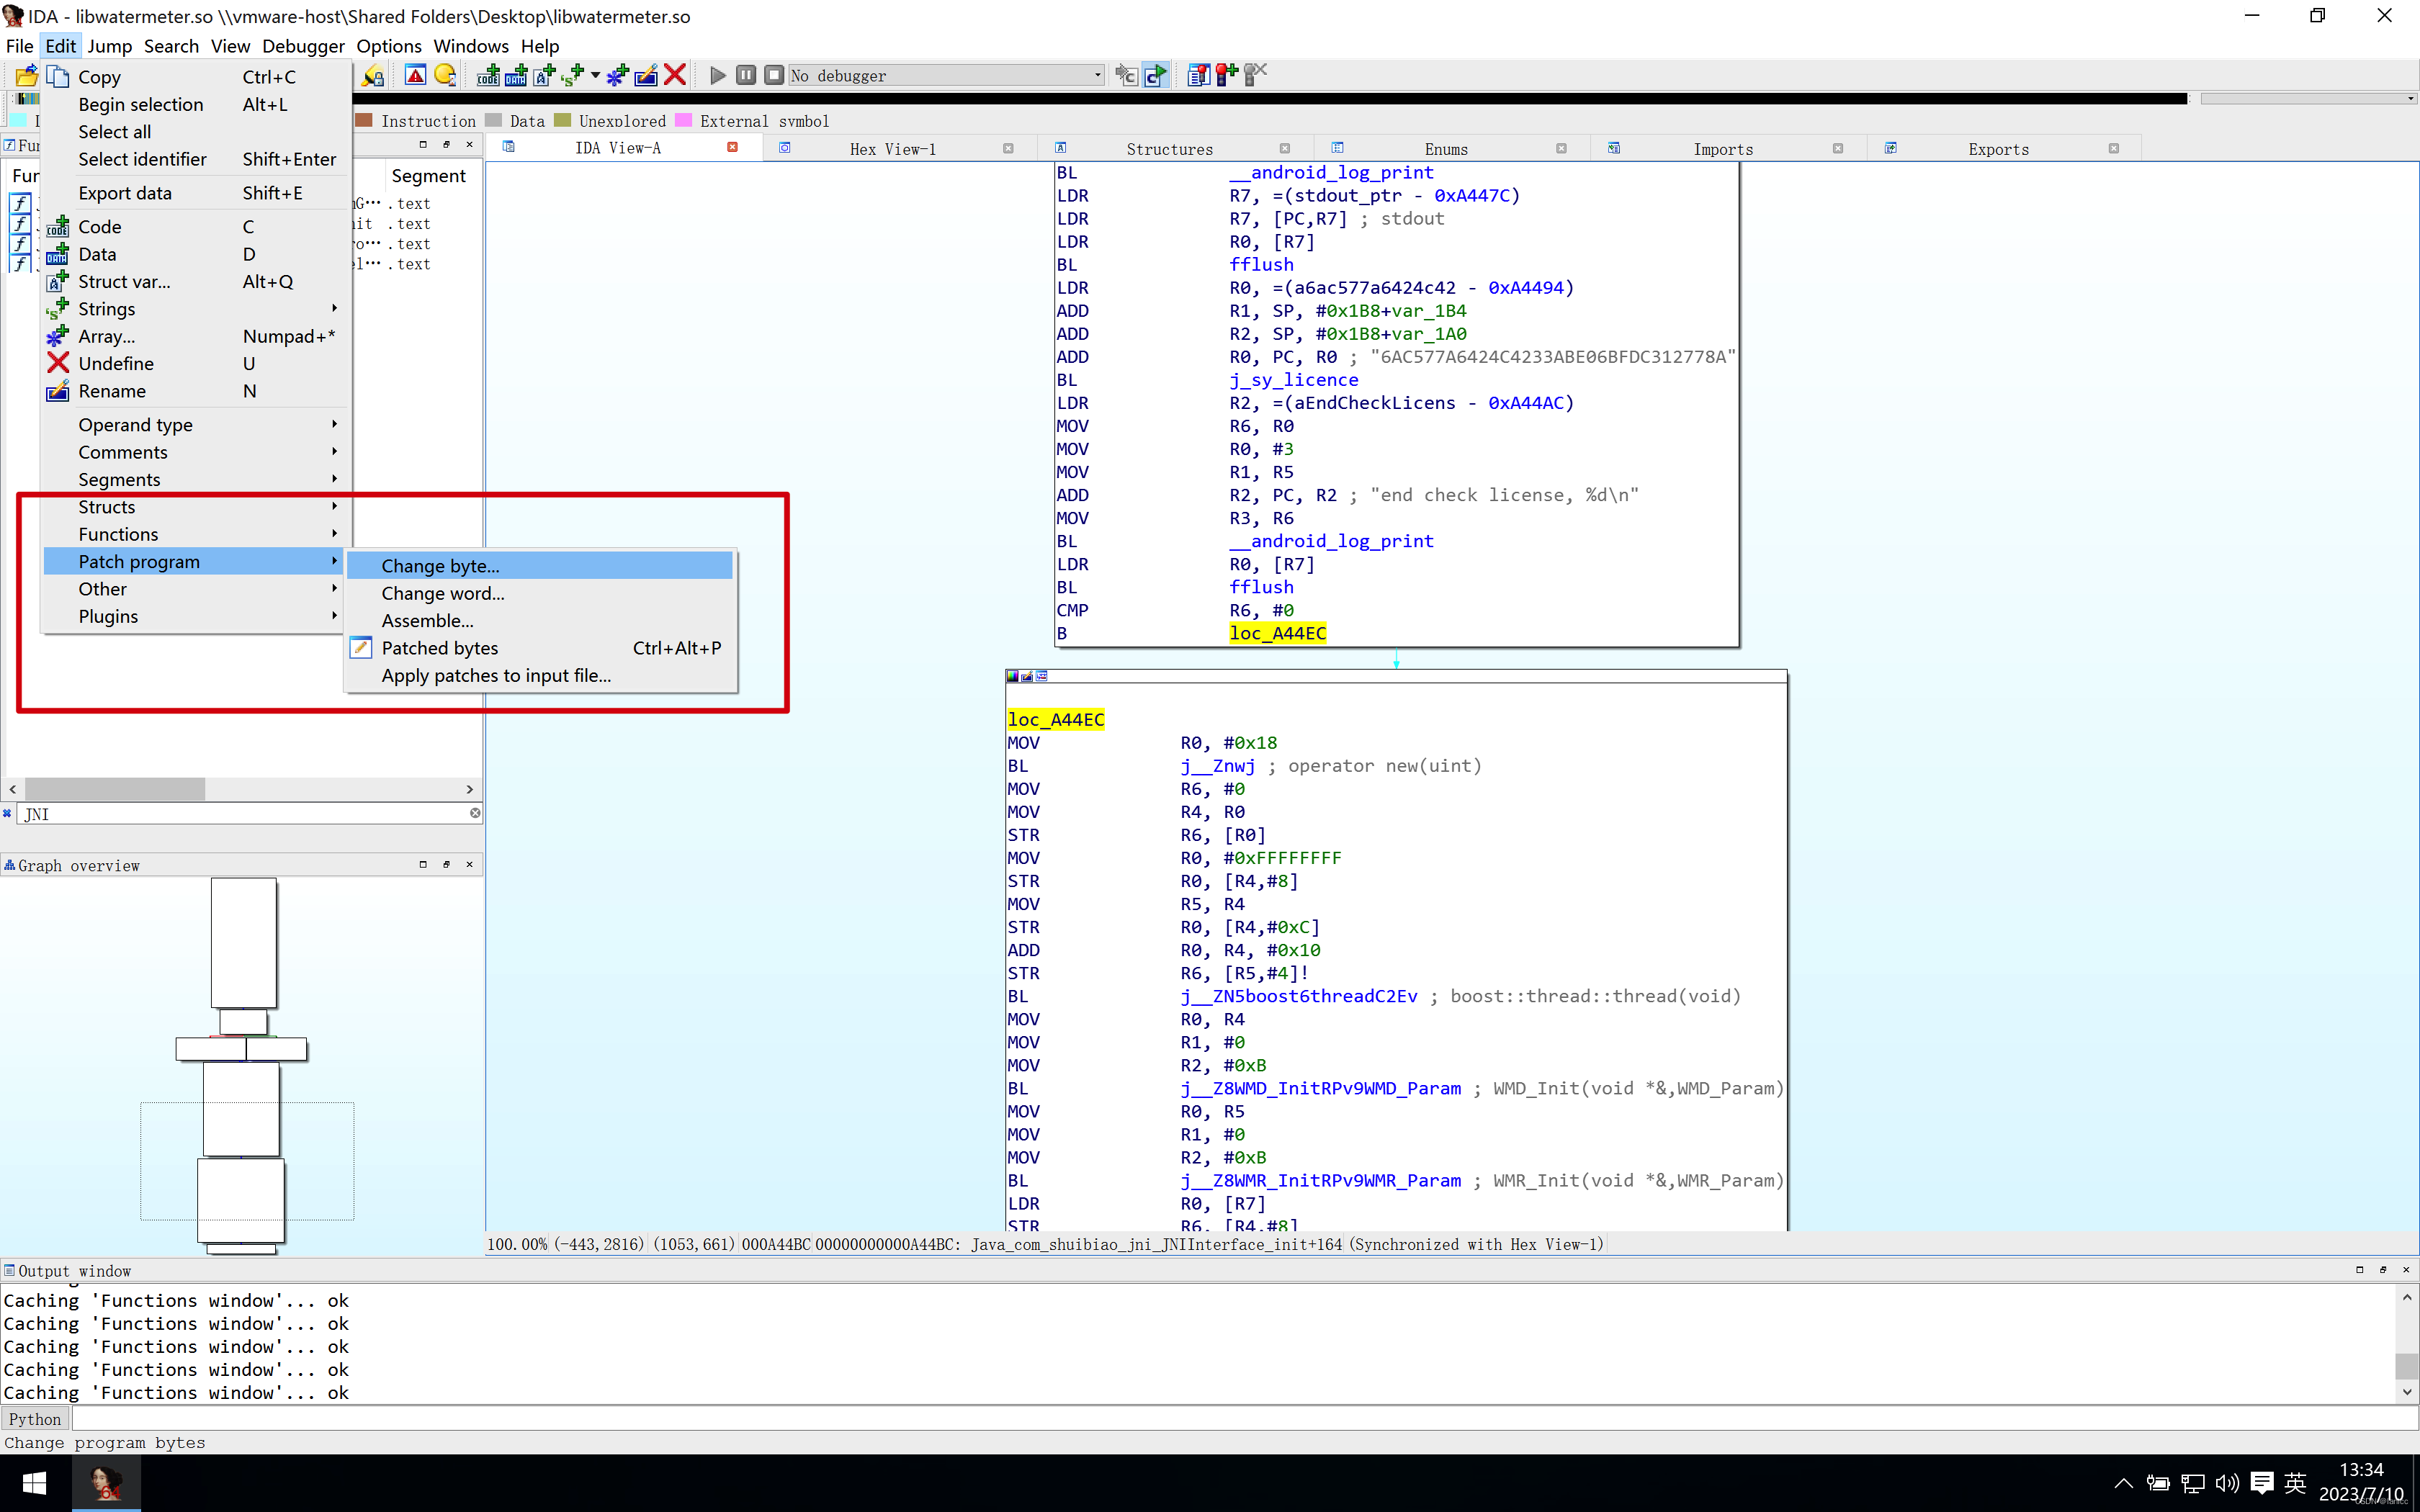Click the pause process toolbar button
The image size is (2420, 1512).
(746, 75)
